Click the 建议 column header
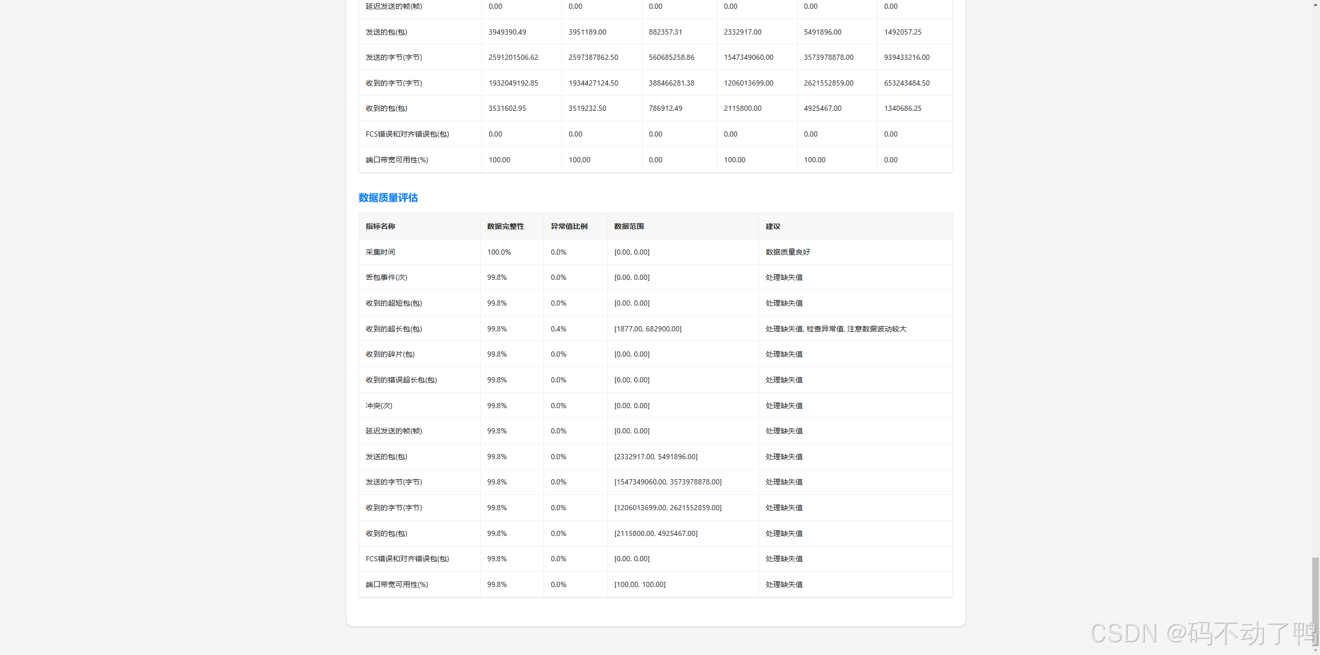This screenshot has height=655, width=1320. [772, 226]
